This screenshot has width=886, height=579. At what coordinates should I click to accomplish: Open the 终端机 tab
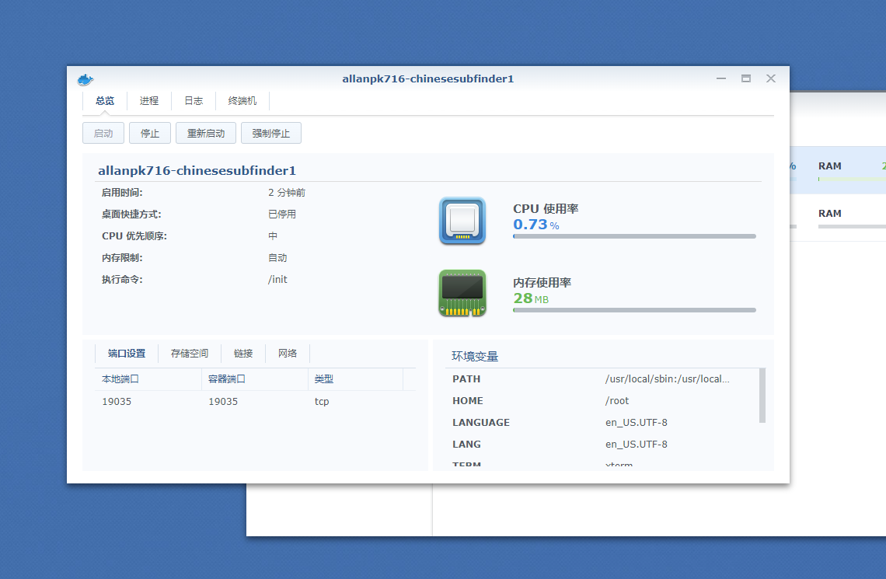pos(241,100)
